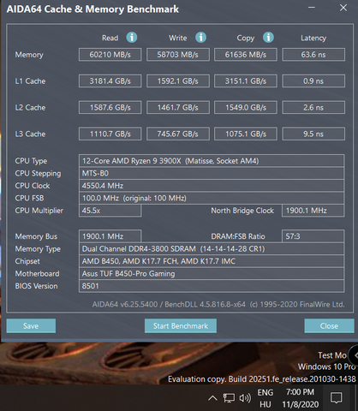Click the Start Benchmark button
The image size is (358, 411).
(x=181, y=326)
